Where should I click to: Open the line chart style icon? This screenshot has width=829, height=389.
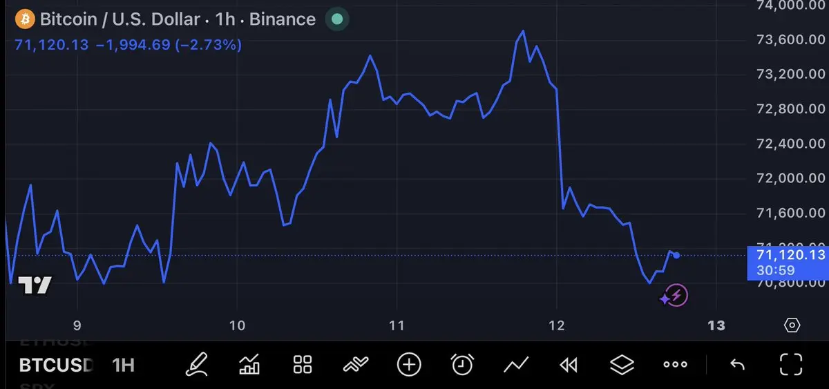pyautogui.click(x=516, y=364)
